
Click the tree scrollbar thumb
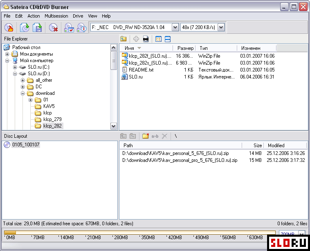point(113,61)
